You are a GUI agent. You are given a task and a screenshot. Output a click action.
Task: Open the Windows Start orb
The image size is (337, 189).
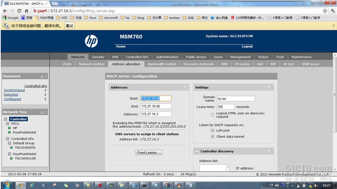[x=7, y=185]
